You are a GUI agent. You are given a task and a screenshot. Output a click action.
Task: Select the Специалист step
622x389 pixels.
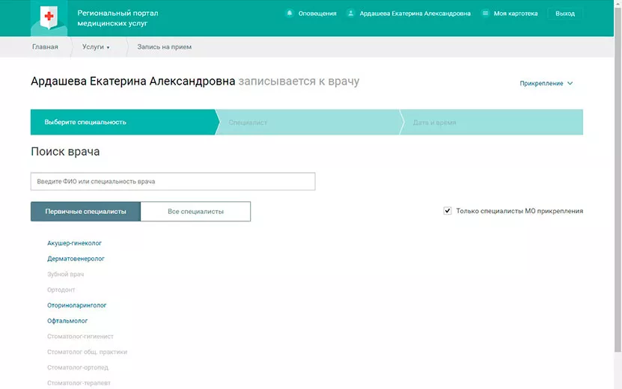tap(309, 122)
